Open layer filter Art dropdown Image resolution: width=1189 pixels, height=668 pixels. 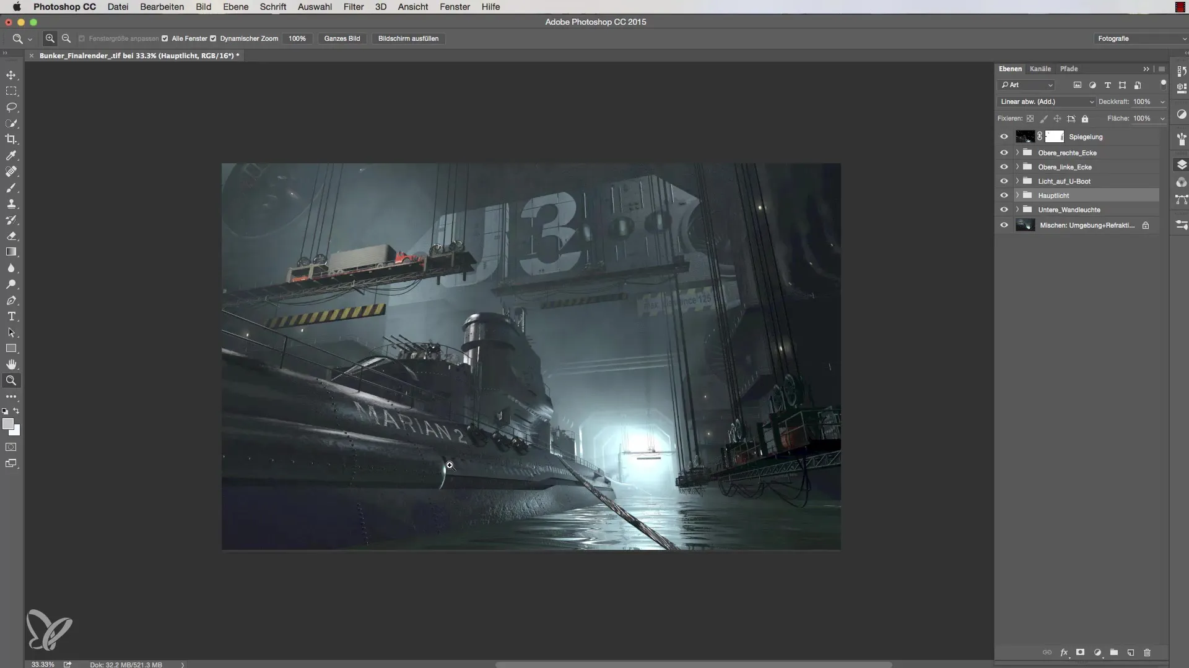[1026, 85]
